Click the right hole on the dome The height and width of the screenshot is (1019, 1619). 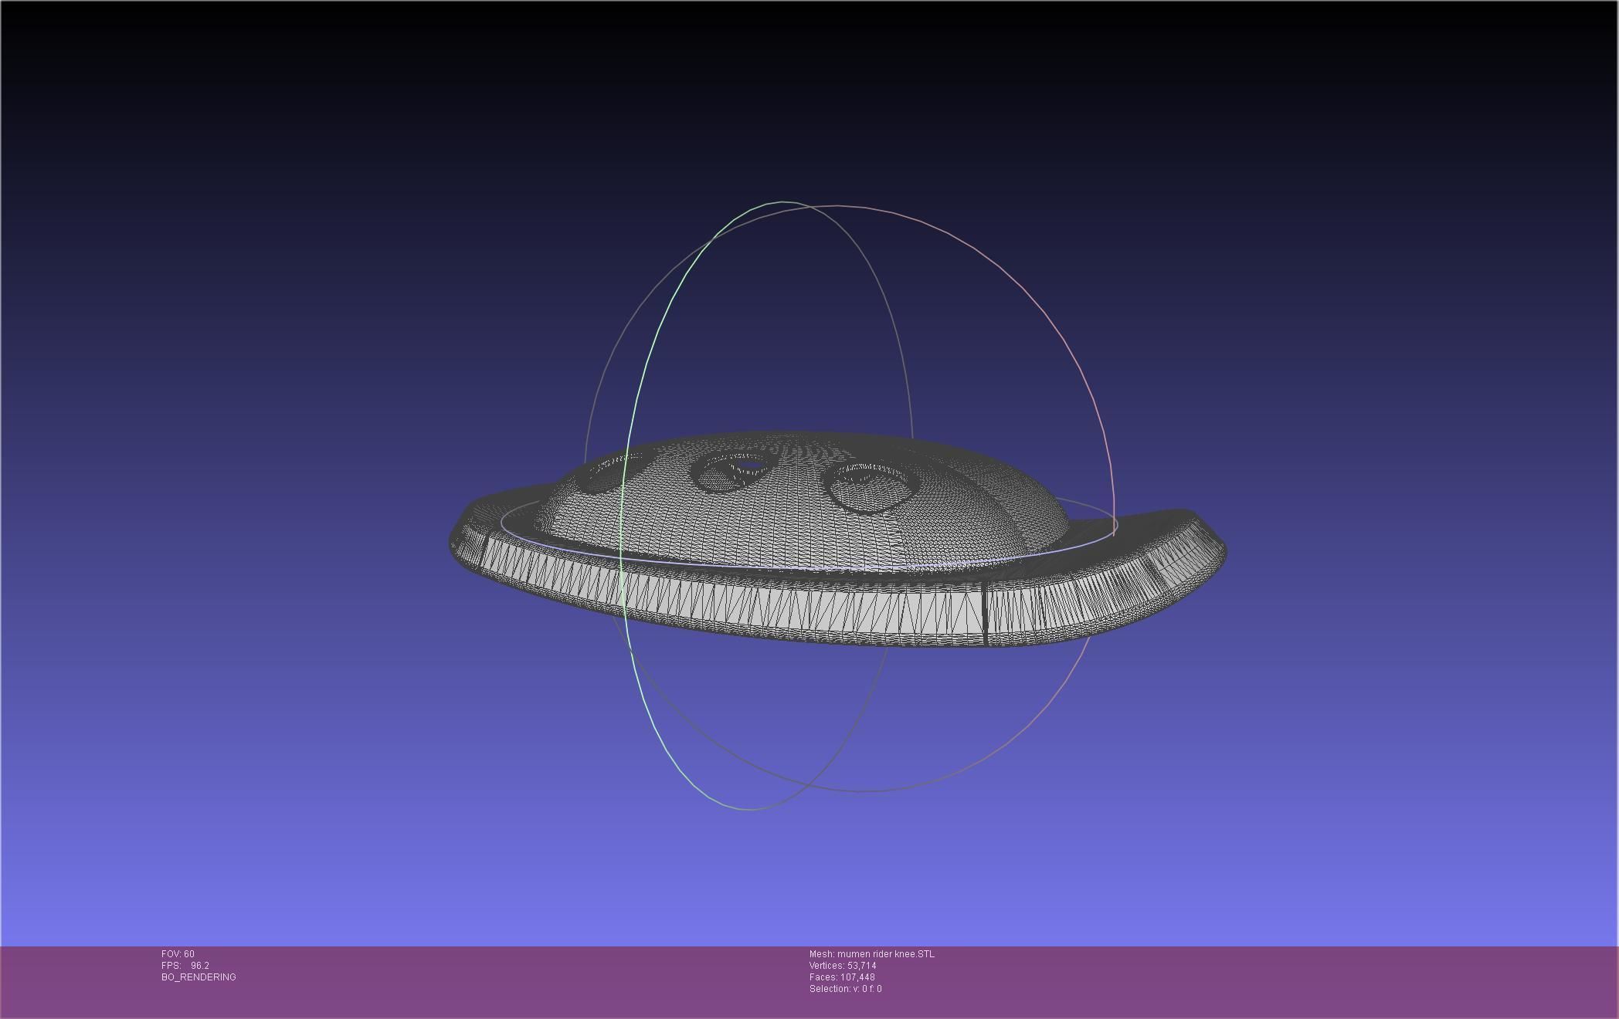[x=873, y=489]
